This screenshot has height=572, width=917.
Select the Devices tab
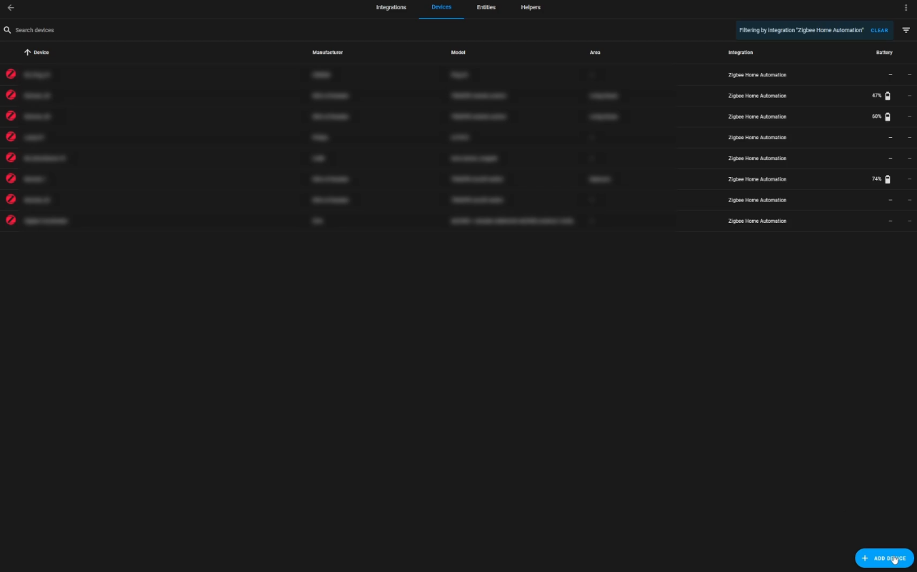[x=441, y=8]
